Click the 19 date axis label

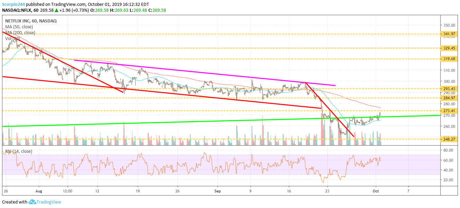click(x=138, y=190)
